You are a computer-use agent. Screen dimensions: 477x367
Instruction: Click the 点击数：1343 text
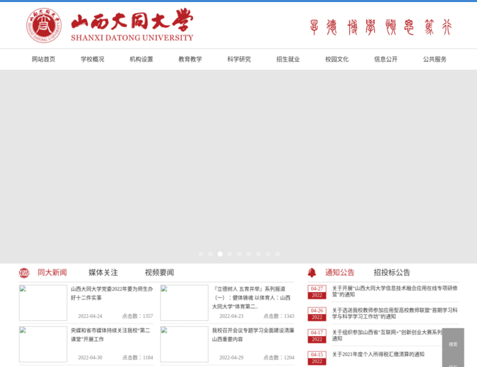[x=279, y=316]
